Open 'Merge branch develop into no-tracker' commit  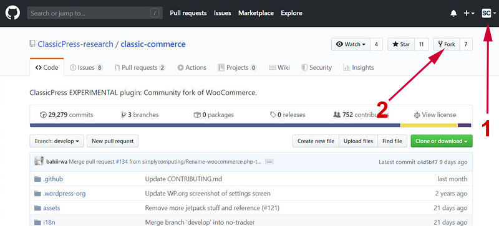[200, 222]
